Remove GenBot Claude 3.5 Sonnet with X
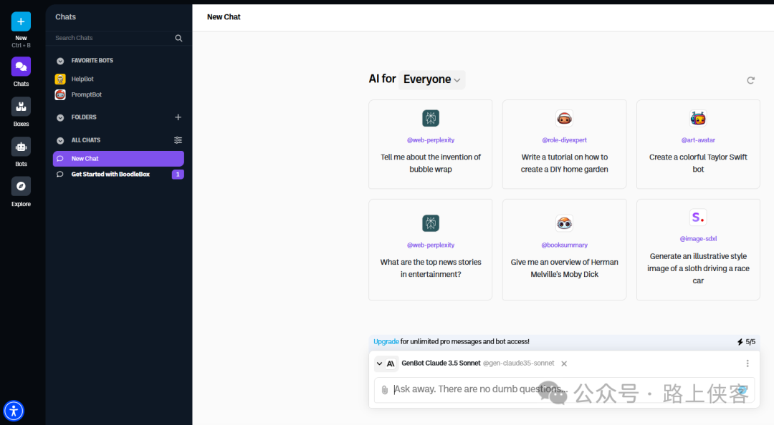The width and height of the screenshot is (774, 425). (x=564, y=363)
